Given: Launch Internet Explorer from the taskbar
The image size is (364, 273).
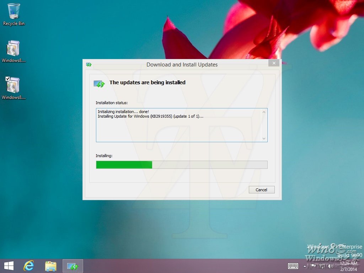Looking at the screenshot, I should (x=29, y=266).
